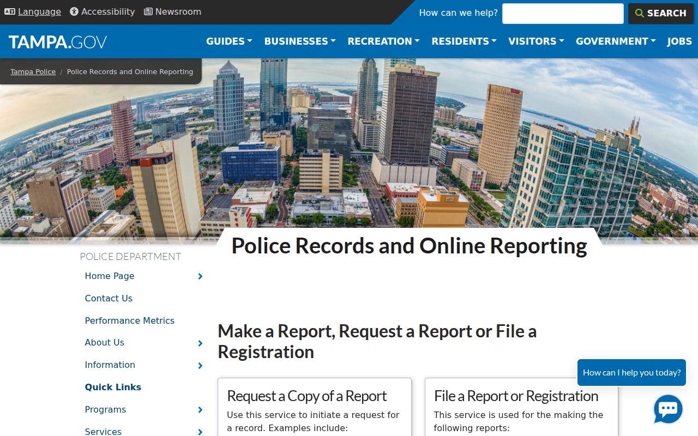The image size is (698, 436).
Task: Expand the Home Page sidebar chevron
Action: 200,276
